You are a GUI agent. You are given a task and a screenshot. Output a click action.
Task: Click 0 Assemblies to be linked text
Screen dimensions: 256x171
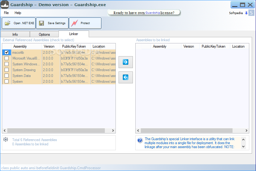(30, 144)
